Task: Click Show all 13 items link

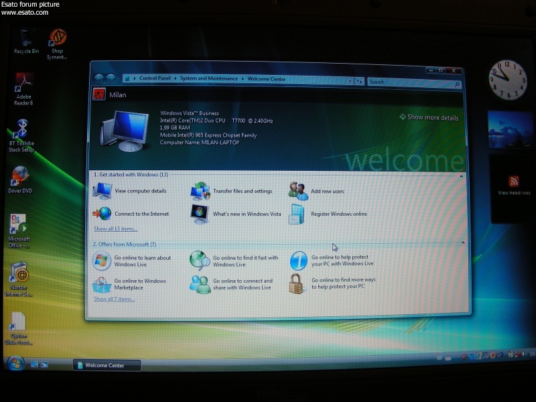Action: [115, 228]
